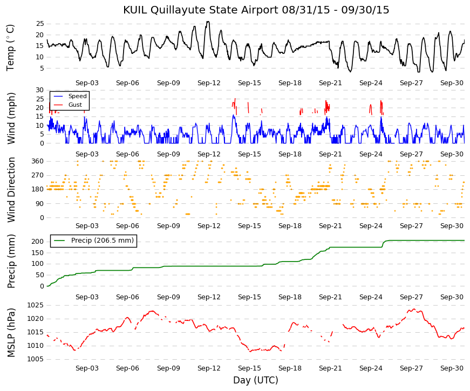The height and width of the screenshot is (391, 470).
Task: Click the green Precip legend line swatch
Action: pos(59,241)
